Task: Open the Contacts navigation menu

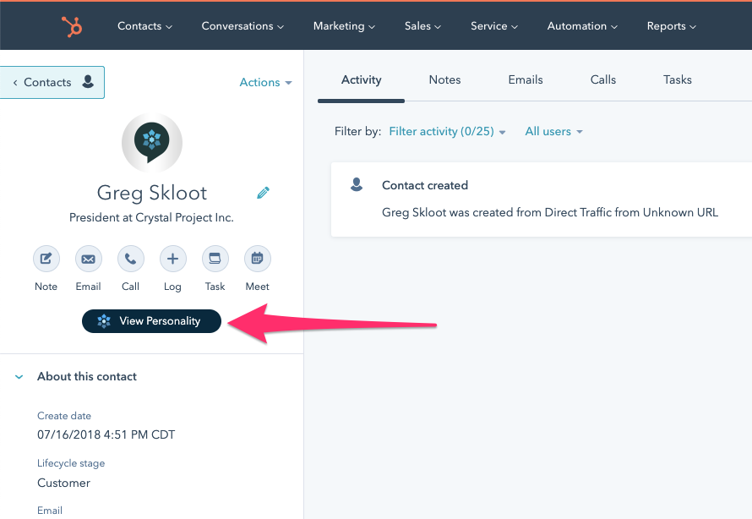Action: [x=144, y=26]
